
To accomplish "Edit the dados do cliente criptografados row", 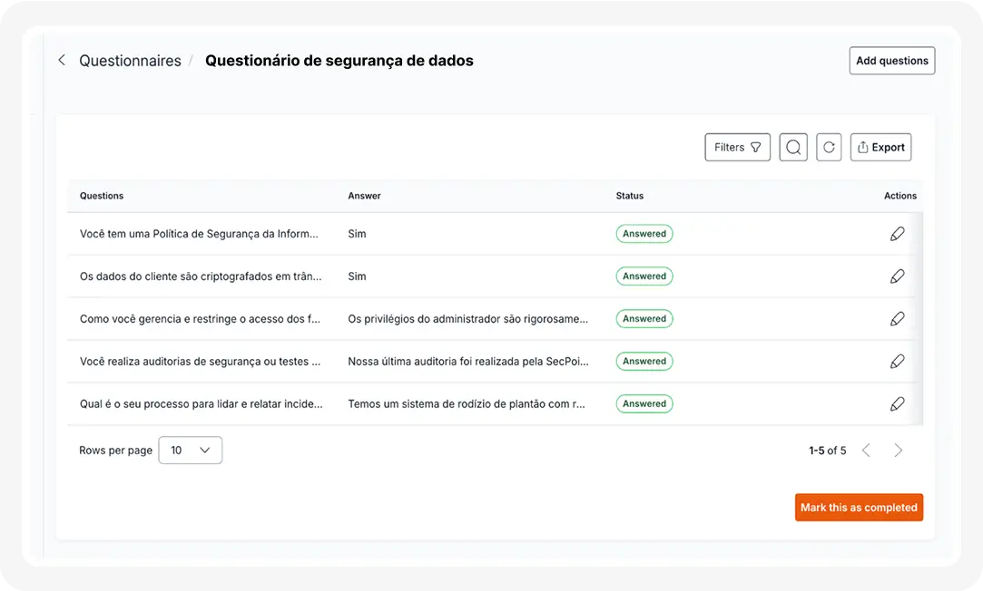I will tap(897, 276).
